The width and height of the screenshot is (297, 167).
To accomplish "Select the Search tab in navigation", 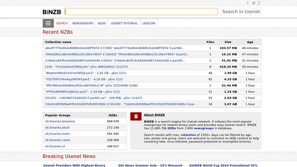I will (62, 24).
